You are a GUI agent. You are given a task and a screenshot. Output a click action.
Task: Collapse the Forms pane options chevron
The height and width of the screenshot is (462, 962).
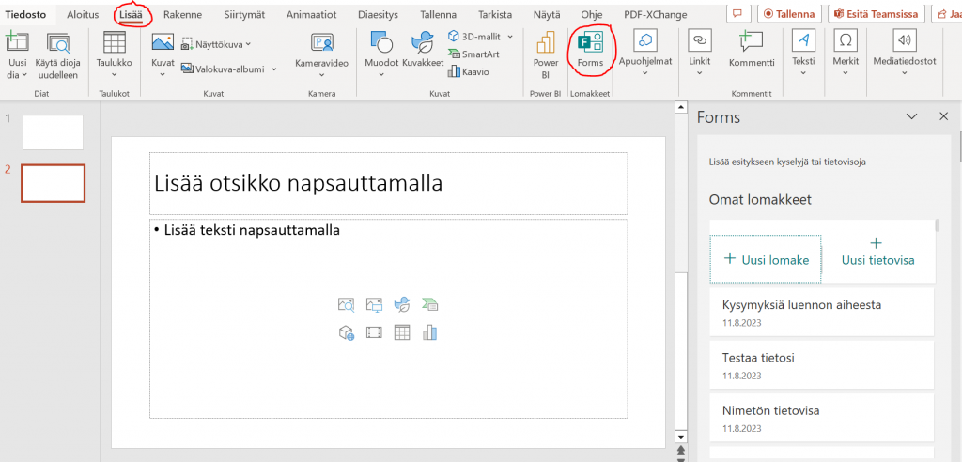[x=910, y=116]
